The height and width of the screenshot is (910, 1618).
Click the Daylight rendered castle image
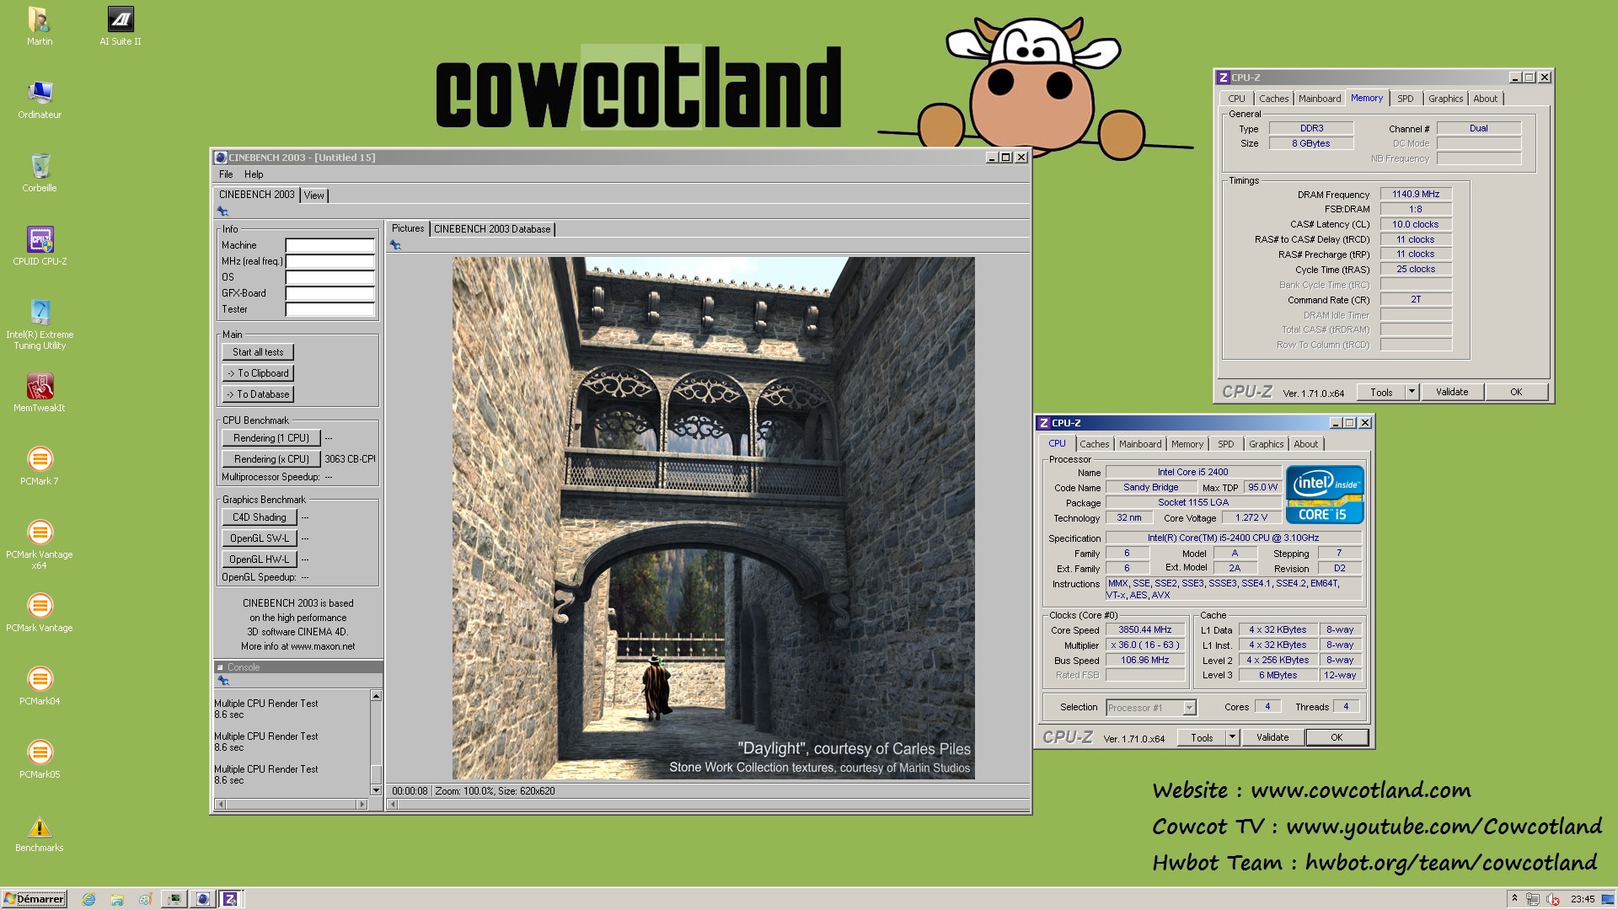pos(713,517)
